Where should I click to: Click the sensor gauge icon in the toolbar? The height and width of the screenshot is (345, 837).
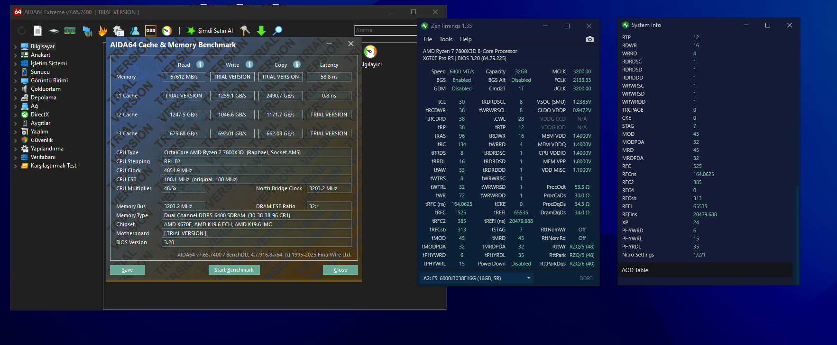click(x=167, y=31)
